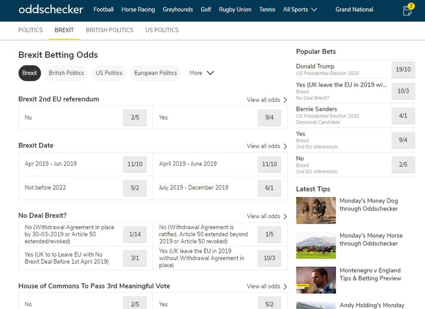425x309 pixels.
Task: Switch to the BREXIT tab
Action: [x=64, y=30]
